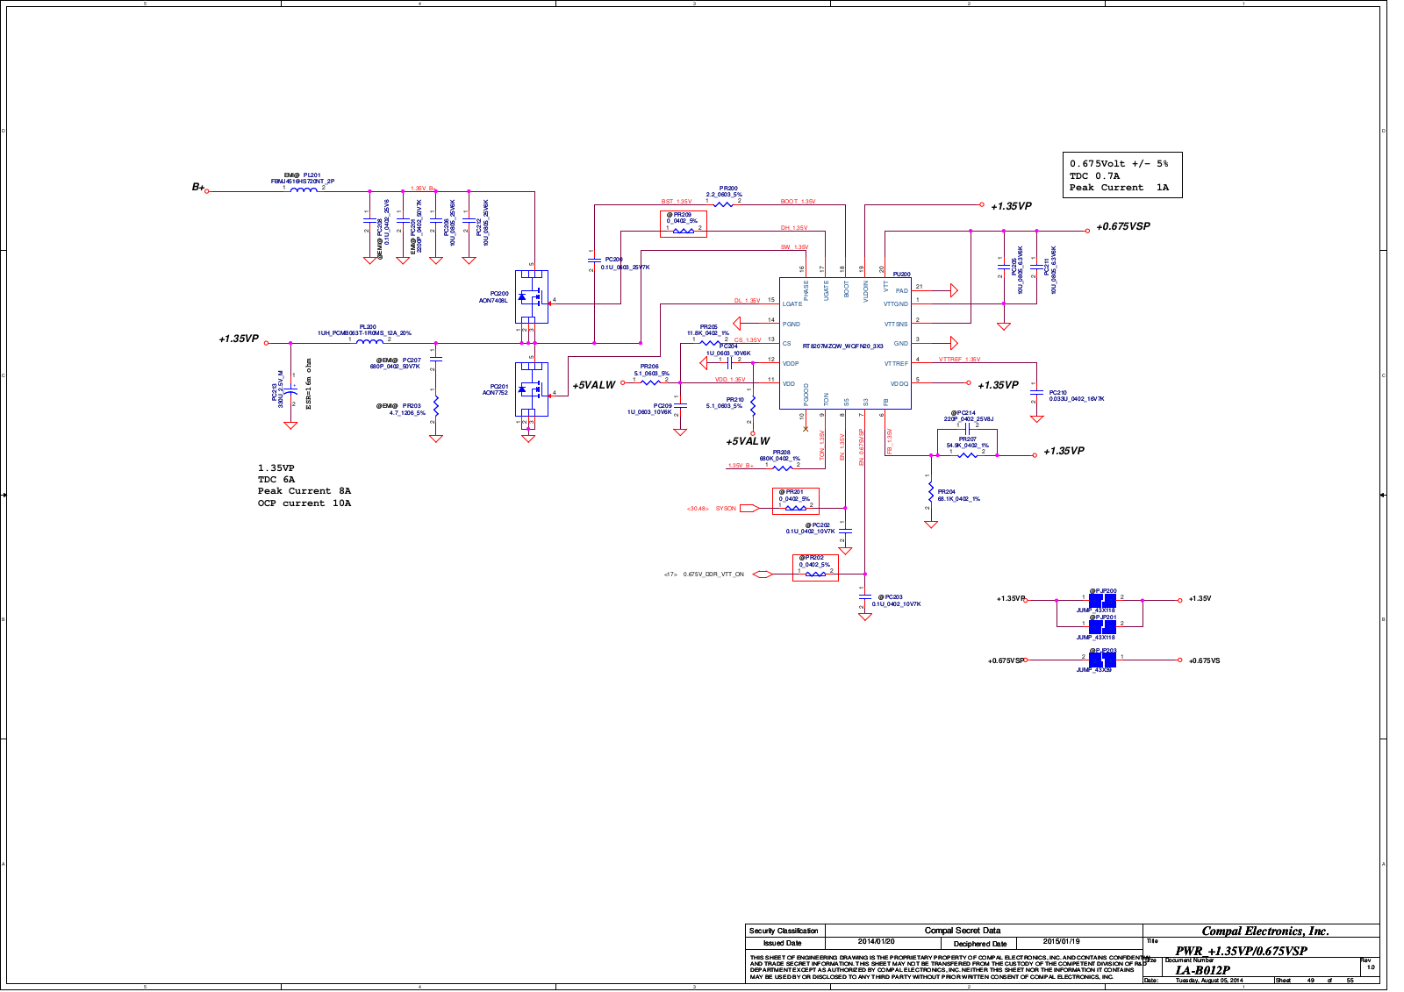Select the PC204 1U VDDP capacitor symbol

coord(730,362)
